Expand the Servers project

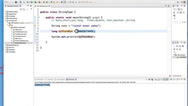[x=6, y=47]
